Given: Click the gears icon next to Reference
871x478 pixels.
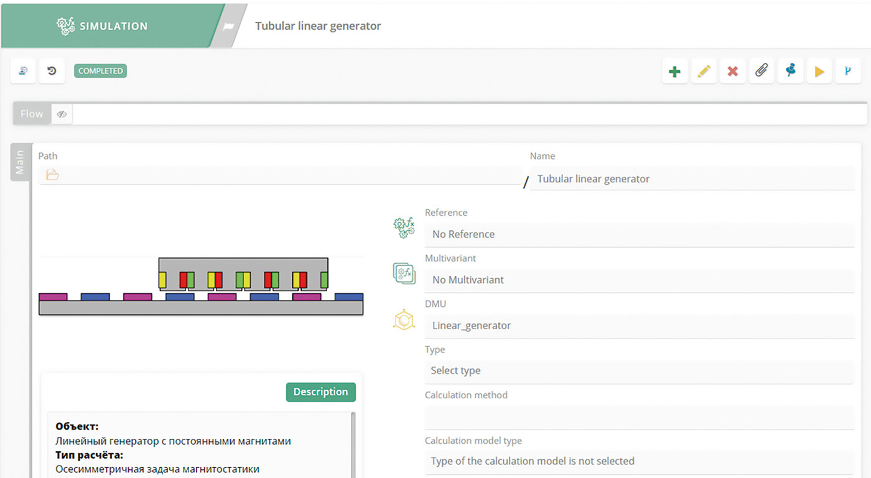Looking at the screenshot, I should click(404, 228).
